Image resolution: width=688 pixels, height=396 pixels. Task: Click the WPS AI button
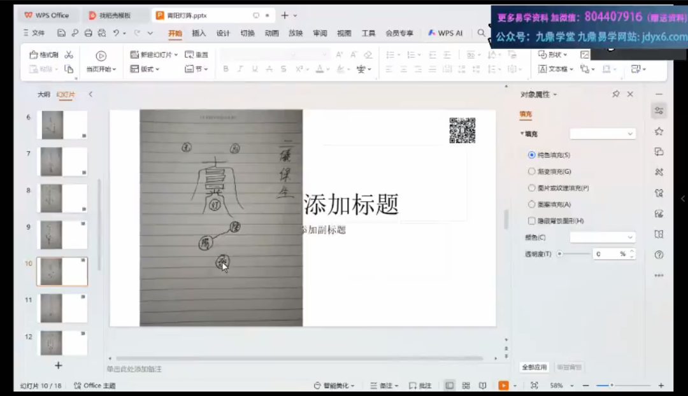pos(445,32)
